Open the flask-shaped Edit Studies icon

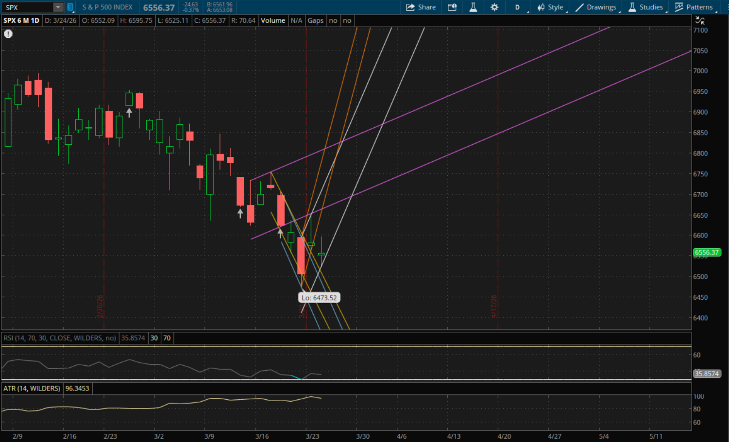(473, 7)
